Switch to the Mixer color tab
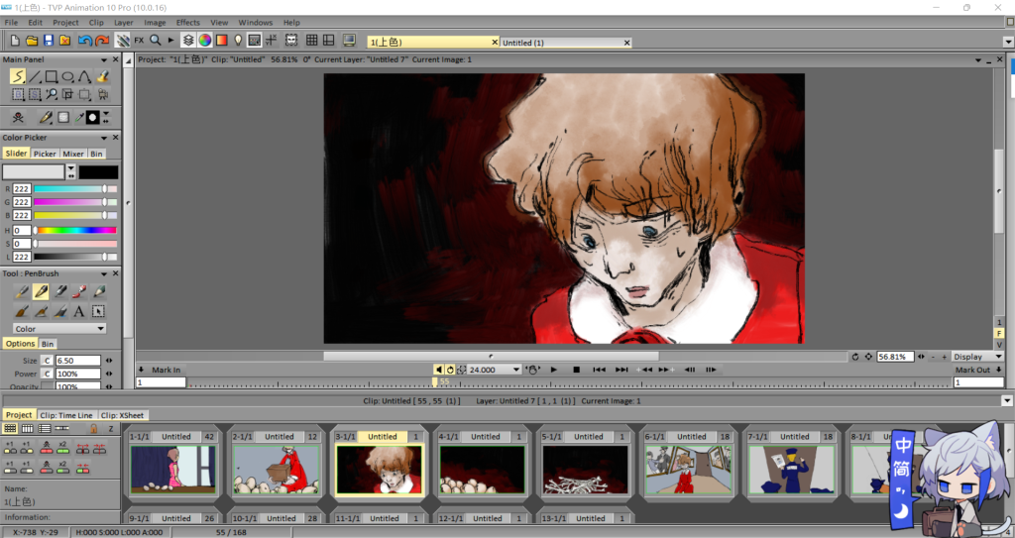Screen dimensions: 1015x538 click(x=73, y=154)
